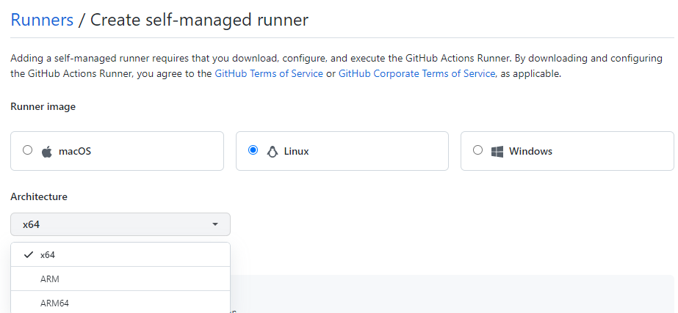Select the Windows radio button
Image resolution: width=678 pixels, height=313 pixels.
coord(477,150)
